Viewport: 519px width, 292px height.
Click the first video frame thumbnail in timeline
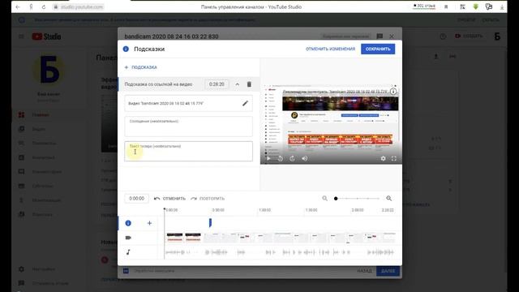175,237
